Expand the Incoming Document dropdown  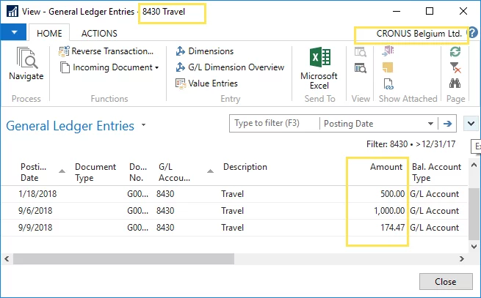point(156,68)
